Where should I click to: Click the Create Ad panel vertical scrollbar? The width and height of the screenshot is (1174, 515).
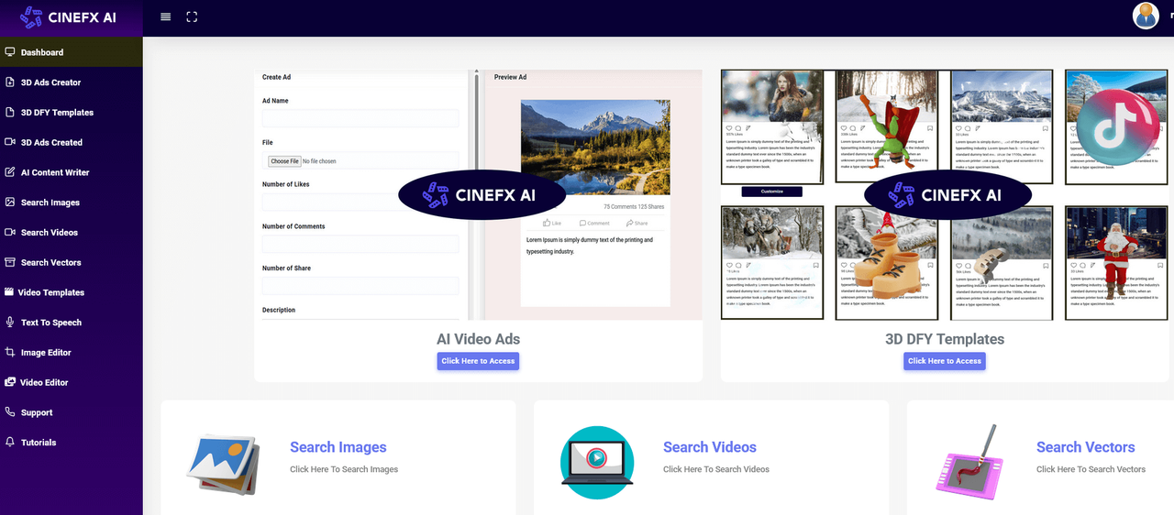475,194
